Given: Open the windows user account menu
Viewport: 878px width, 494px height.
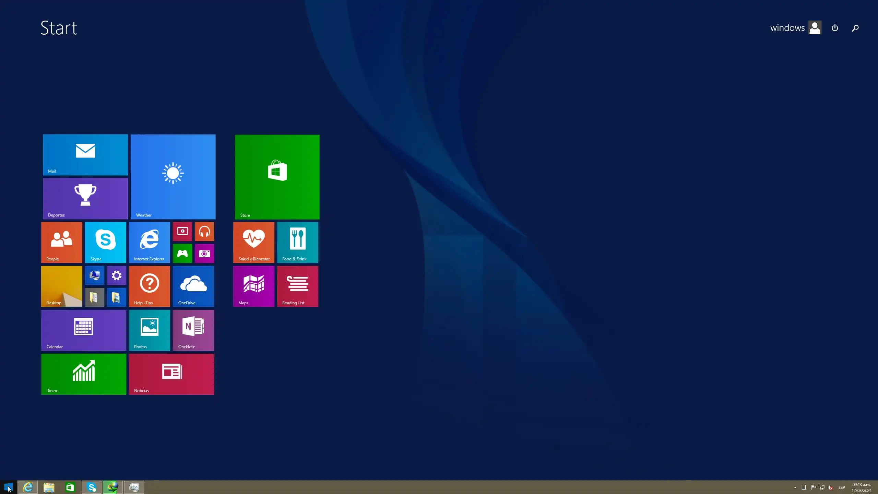Looking at the screenshot, I should [795, 28].
